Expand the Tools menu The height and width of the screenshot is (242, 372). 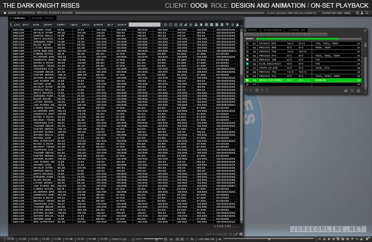(86, 25)
